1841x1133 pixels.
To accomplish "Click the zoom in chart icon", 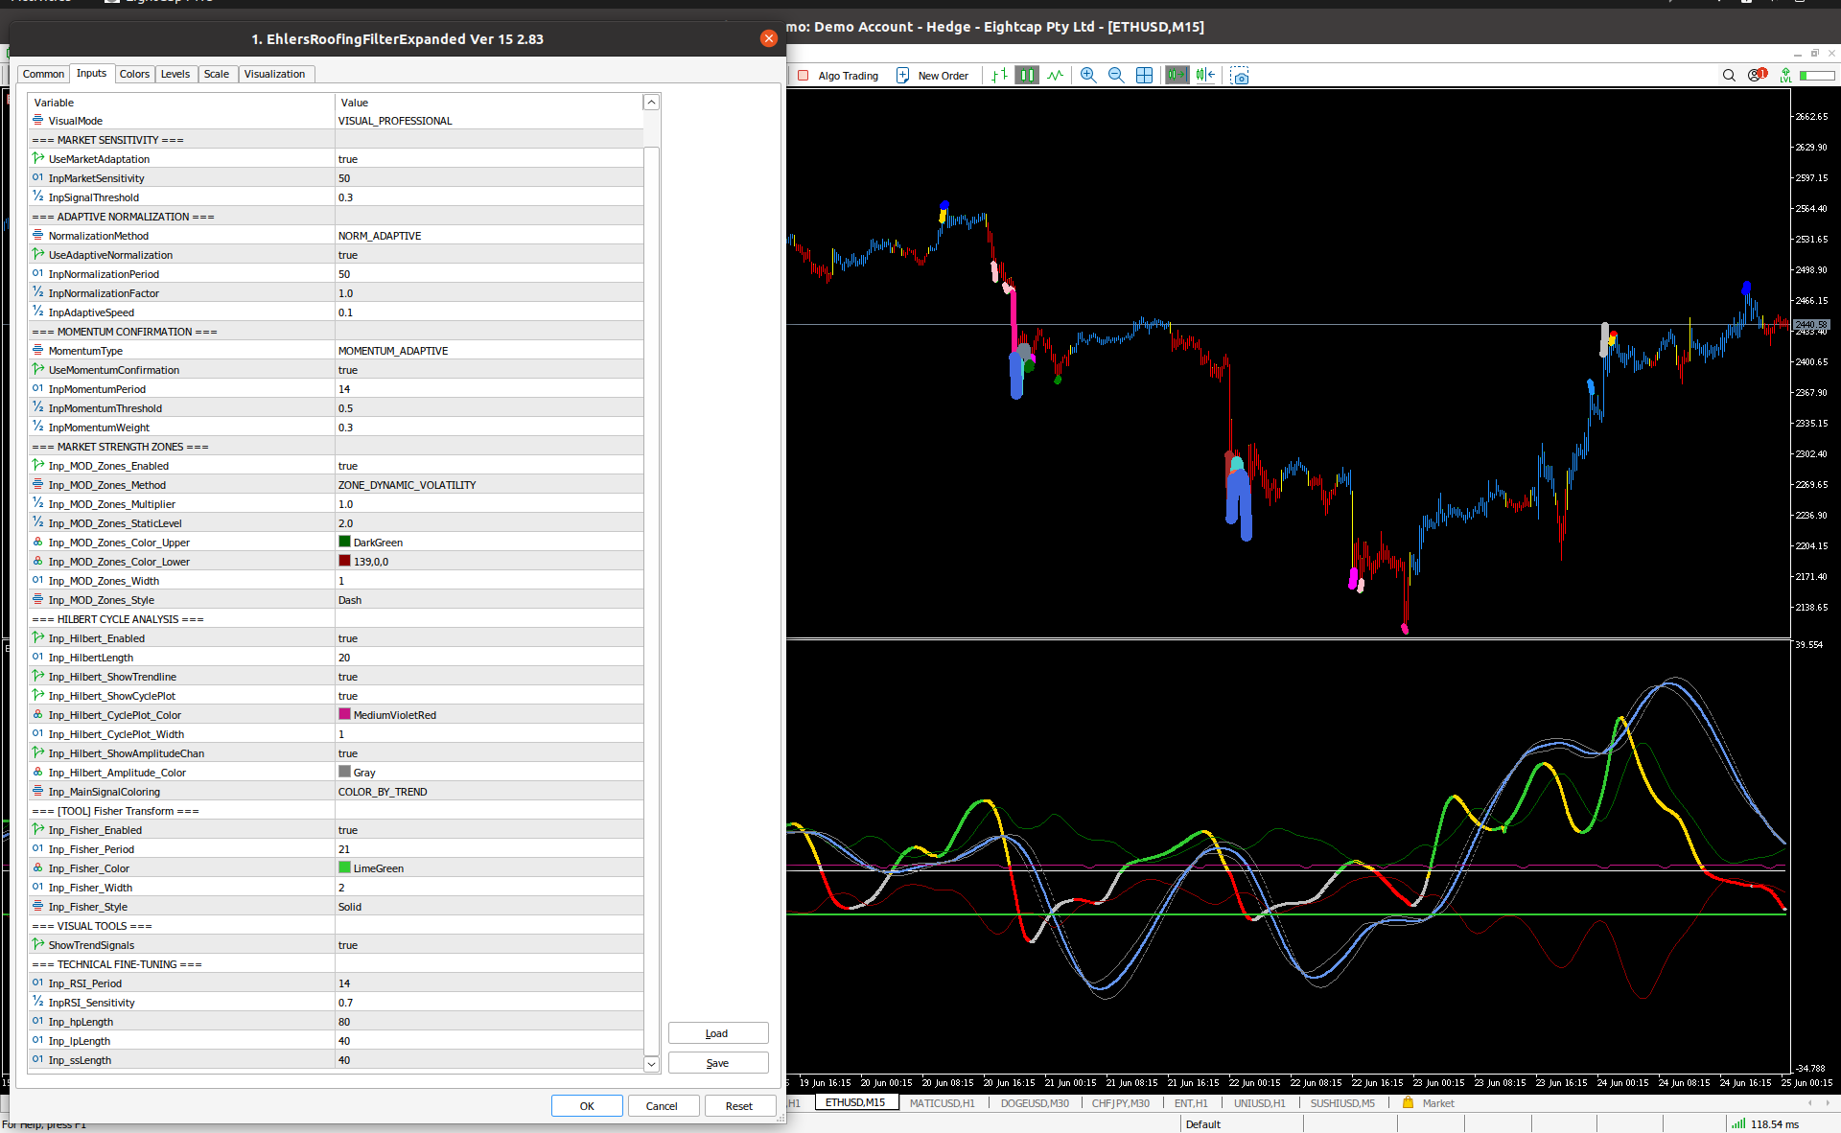I will pyautogui.click(x=1088, y=75).
